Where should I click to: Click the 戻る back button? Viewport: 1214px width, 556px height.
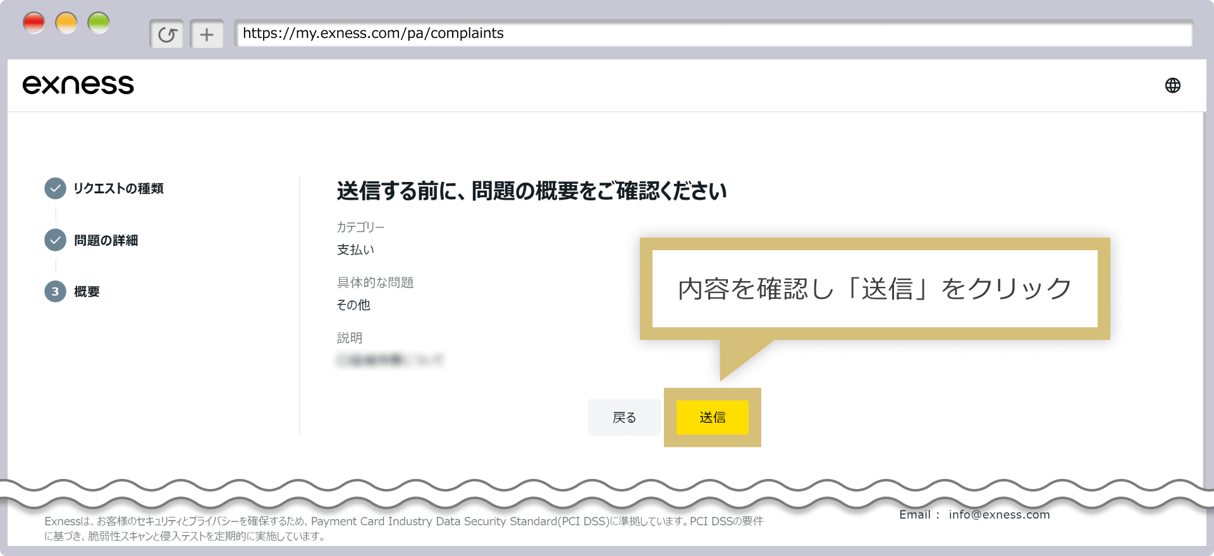pyautogui.click(x=624, y=418)
